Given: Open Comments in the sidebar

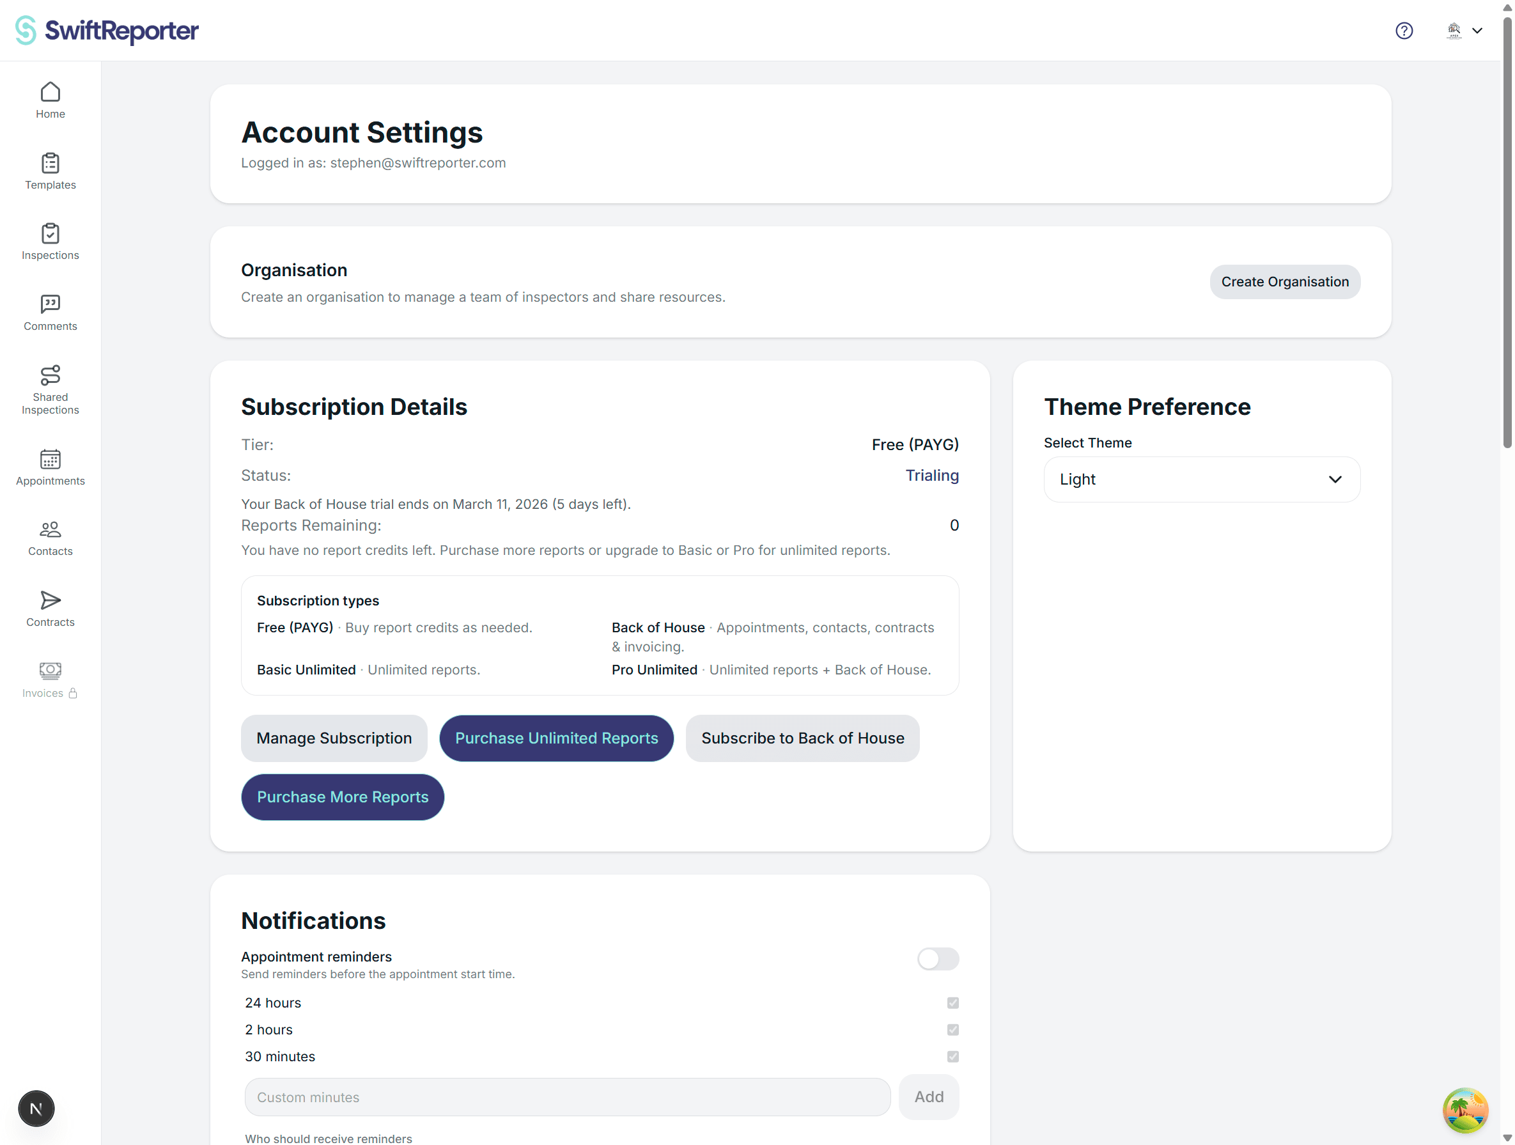Looking at the screenshot, I should [x=50, y=313].
